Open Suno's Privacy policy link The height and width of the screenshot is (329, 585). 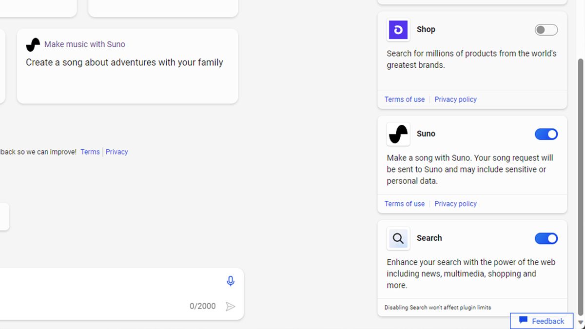tap(455, 203)
